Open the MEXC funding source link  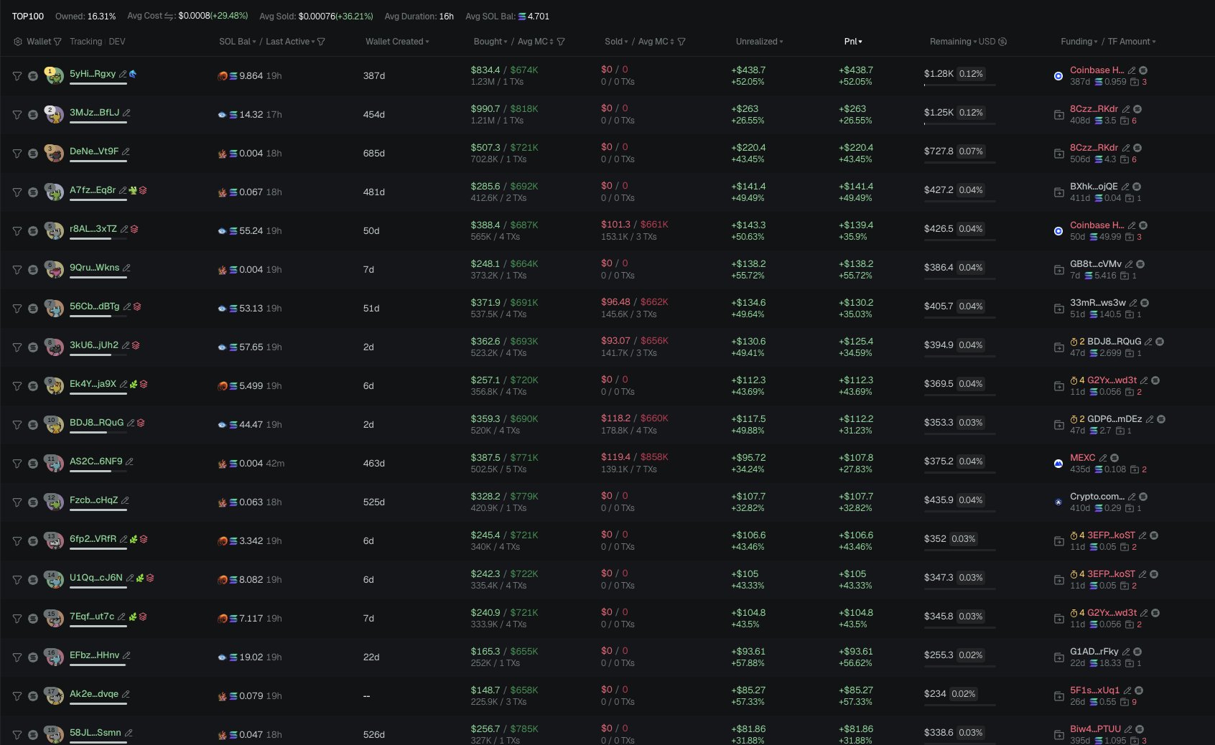(1082, 458)
